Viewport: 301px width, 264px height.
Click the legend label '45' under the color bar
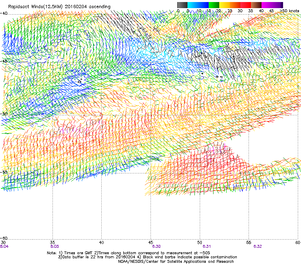[x=271, y=11]
